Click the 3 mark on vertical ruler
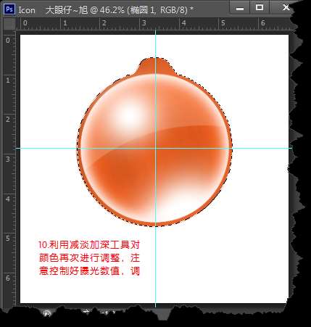Image resolution: width=311 pixels, height=327 pixels. pos(8,159)
